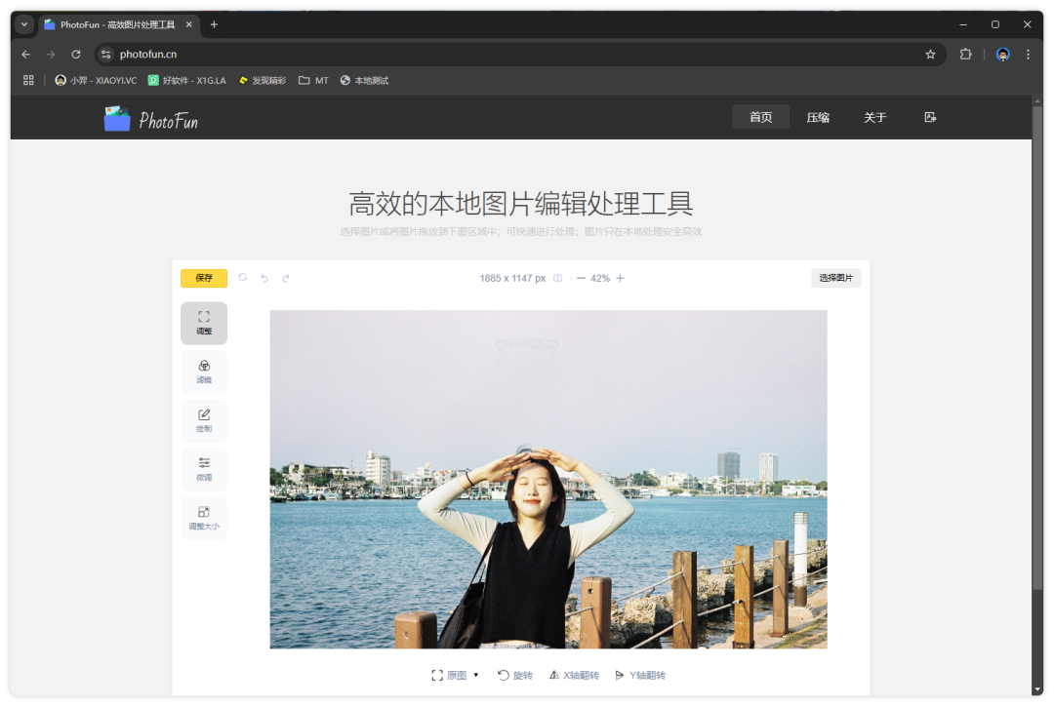1054x706 pixels.
Task: Select the 调整 (adjust) crop tool
Action: pyautogui.click(x=204, y=323)
